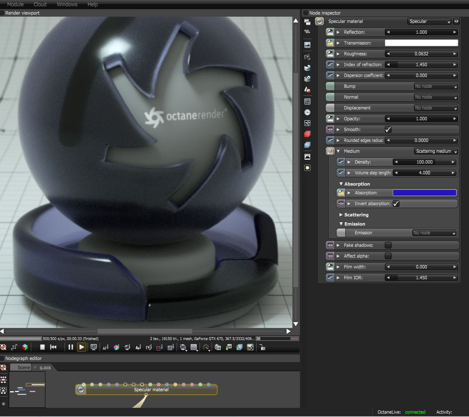Click the viewport lock padlock icon
Image resolution: width=469 pixels, height=417 pixels.
(262, 347)
